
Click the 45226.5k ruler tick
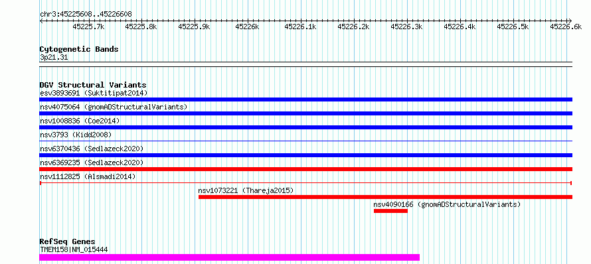point(513,27)
